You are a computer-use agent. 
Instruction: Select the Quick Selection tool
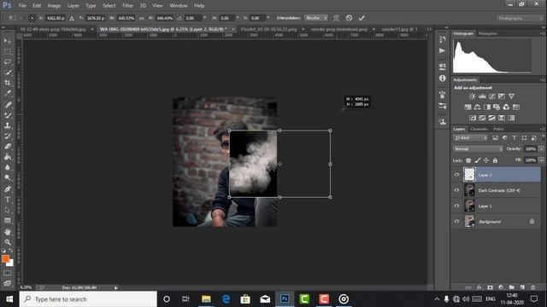[x=8, y=72]
